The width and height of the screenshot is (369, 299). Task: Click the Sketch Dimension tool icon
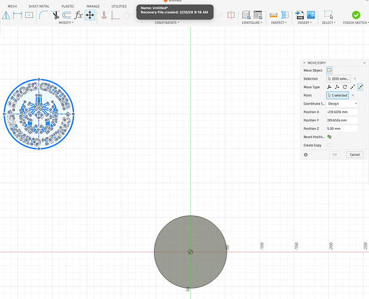pos(18,16)
